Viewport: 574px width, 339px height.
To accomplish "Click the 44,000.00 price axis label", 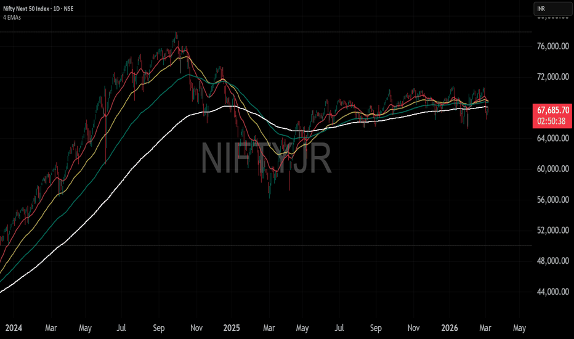I will pos(553,292).
